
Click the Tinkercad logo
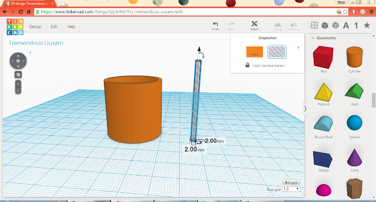[x=15, y=27]
